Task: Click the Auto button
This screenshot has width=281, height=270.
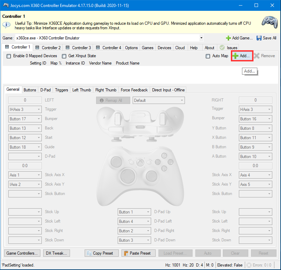Action: click(x=208, y=253)
